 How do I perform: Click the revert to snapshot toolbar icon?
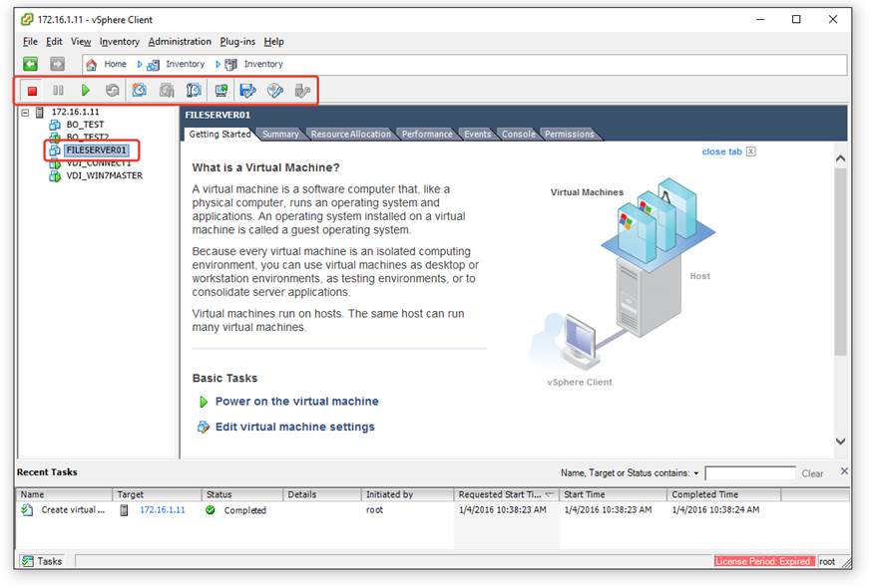[167, 91]
